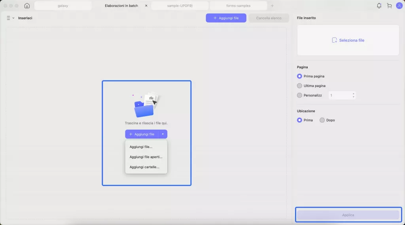
Task: Click the top Aggiungi file button
Action: (x=226, y=18)
